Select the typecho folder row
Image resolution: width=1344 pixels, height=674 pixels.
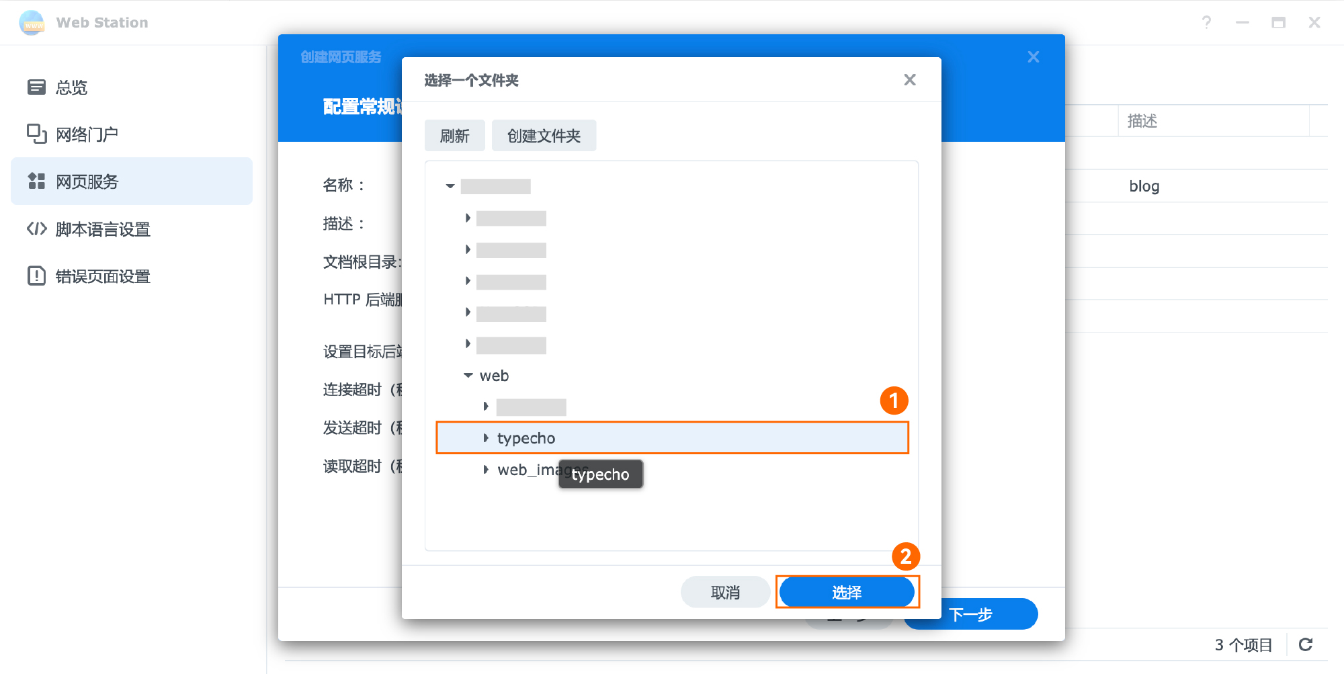pos(672,438)
